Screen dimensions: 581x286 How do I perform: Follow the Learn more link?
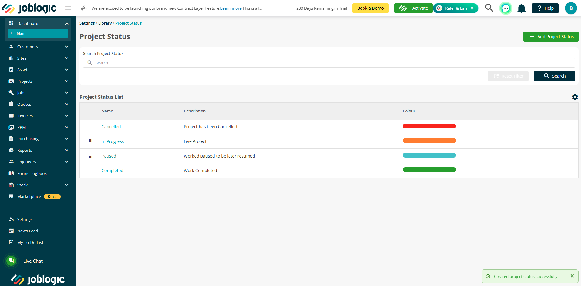point(231,8)
